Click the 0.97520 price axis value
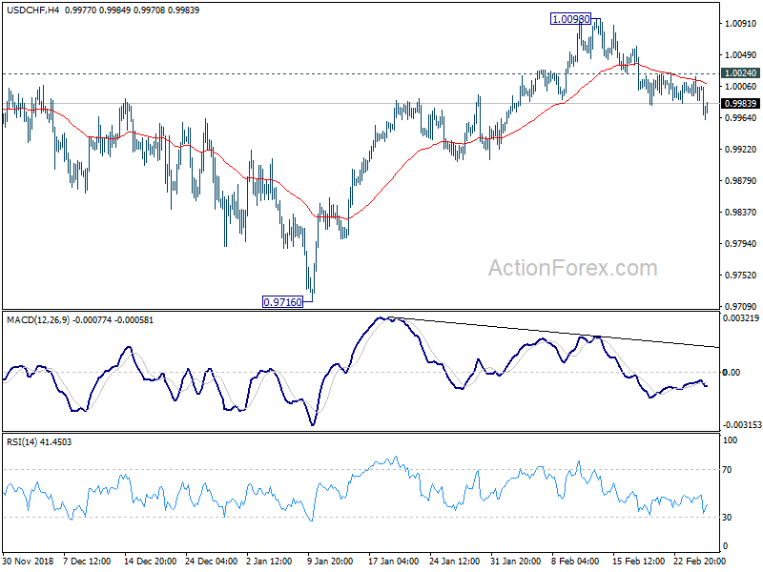Image resolution: width=763 pixels, height=572 pixels. pos(741,276)
